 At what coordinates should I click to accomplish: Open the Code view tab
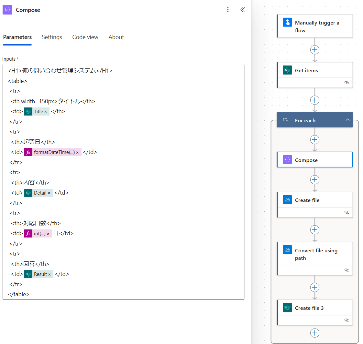click(85, 37)
